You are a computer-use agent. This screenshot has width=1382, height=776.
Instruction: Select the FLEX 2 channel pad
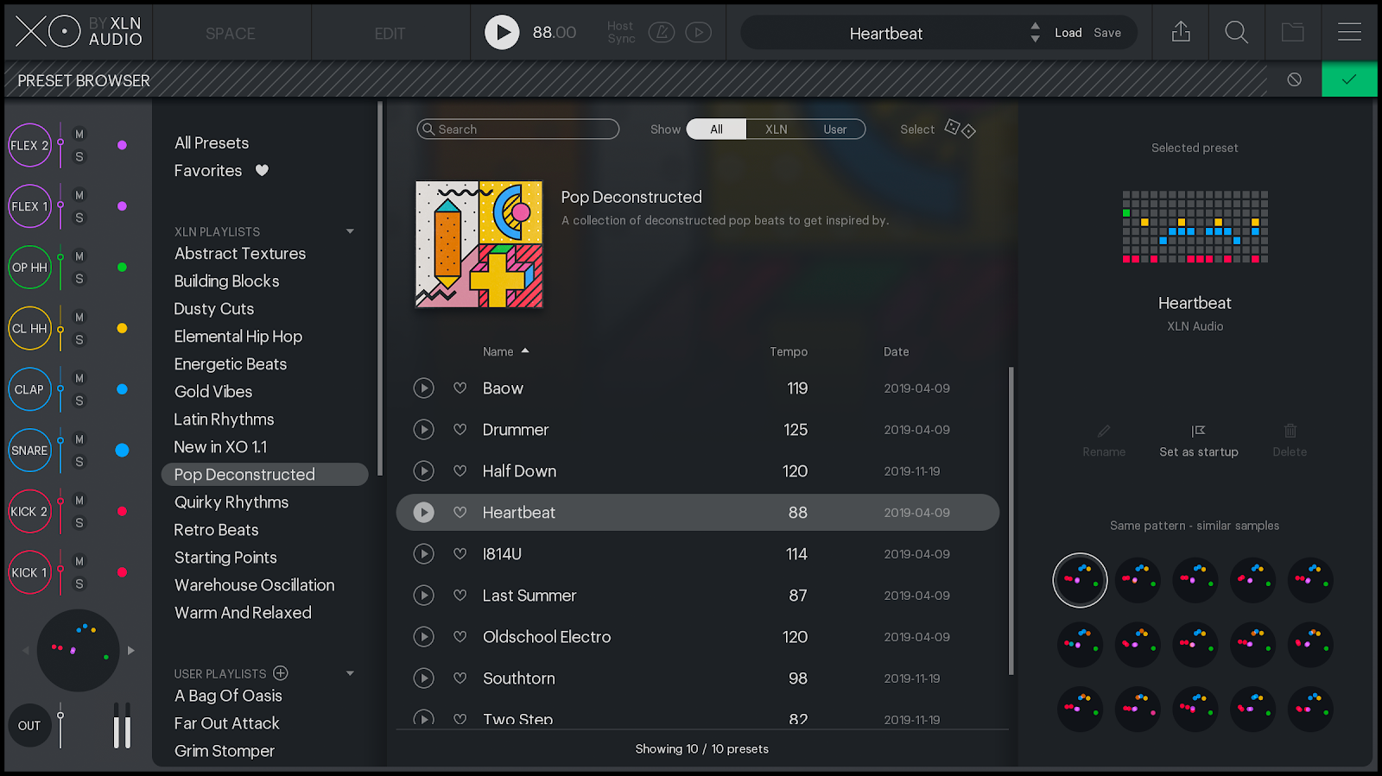point(29,145)
